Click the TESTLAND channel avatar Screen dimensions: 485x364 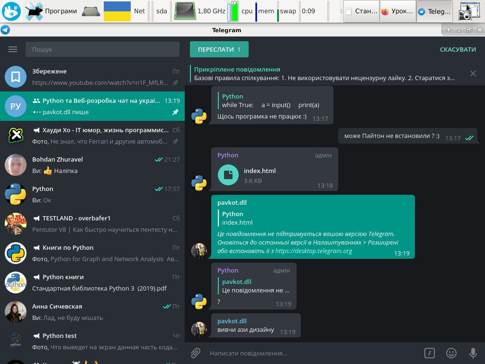pyautogui.click(x=16, y=224)
